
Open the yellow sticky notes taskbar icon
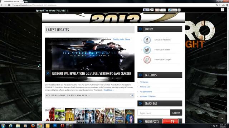click(48, 126)
